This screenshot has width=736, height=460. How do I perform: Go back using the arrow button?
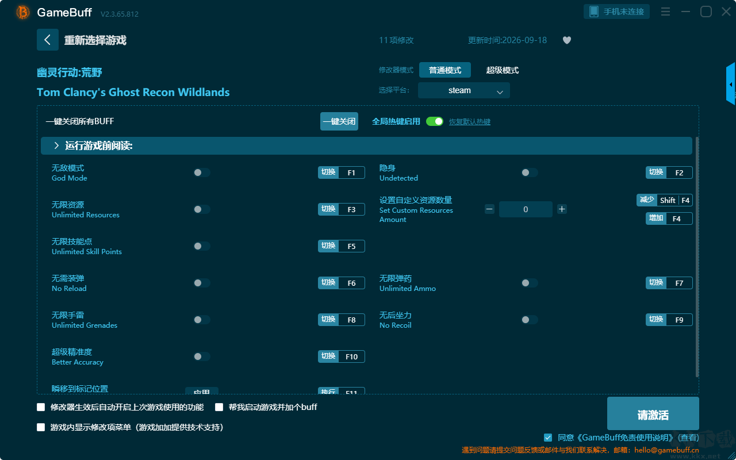click(x=48, y=40)
